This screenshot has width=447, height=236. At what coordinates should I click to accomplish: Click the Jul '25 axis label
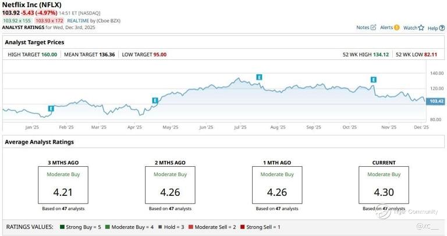point(240,127)
